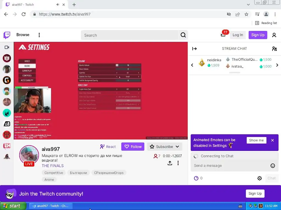Open THE FINALS game category link
The width and height of the screenshot is (281, 210).
point(53,166)
